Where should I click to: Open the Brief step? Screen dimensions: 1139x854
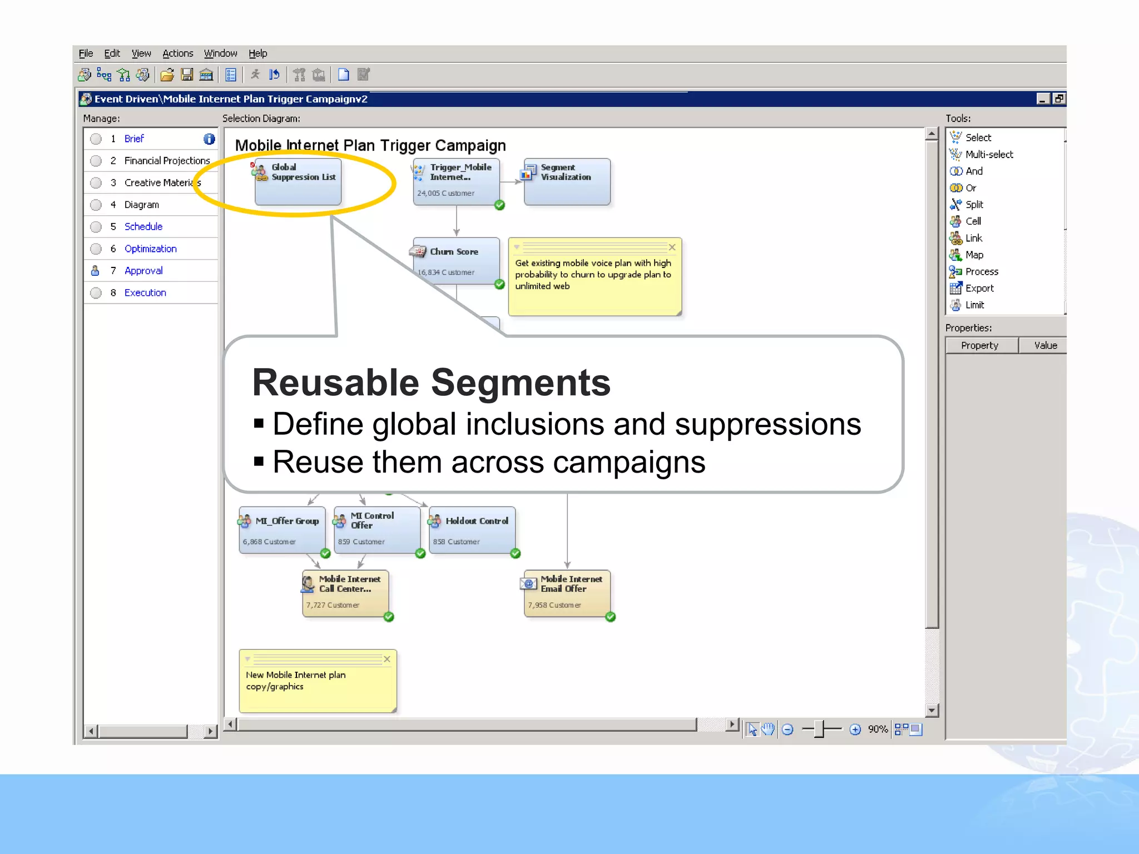[134, 138]
